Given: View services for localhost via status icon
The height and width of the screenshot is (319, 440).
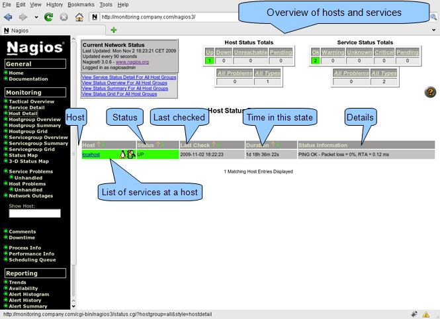Looking at the screenshot, I should (131, 154).
